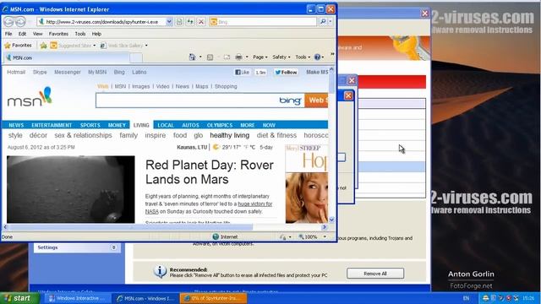Open the Suggested Sites dropdown
Screen dimensions: 541x304
pyautogui.click(x=94, y=46)
